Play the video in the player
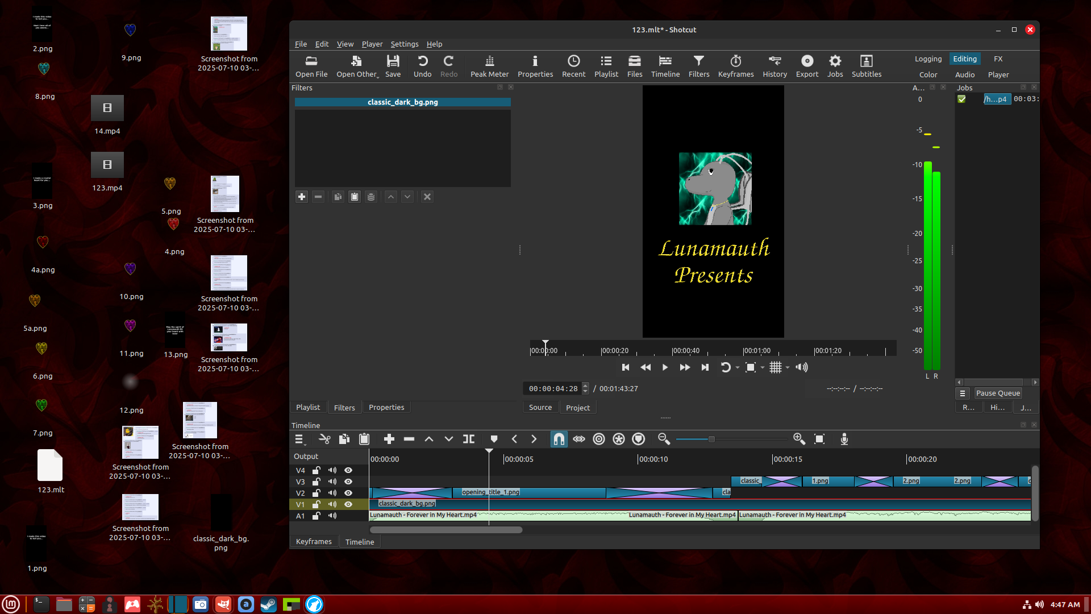 (x=665, y=367)
